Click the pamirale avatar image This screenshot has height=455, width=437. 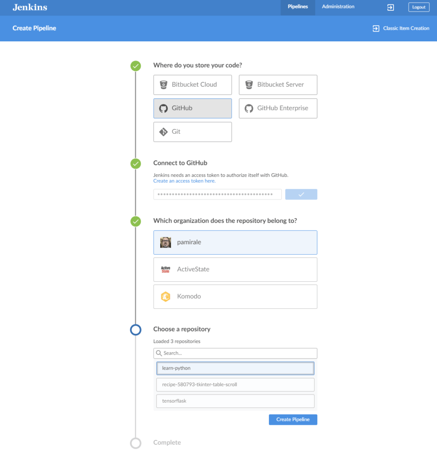165,242
